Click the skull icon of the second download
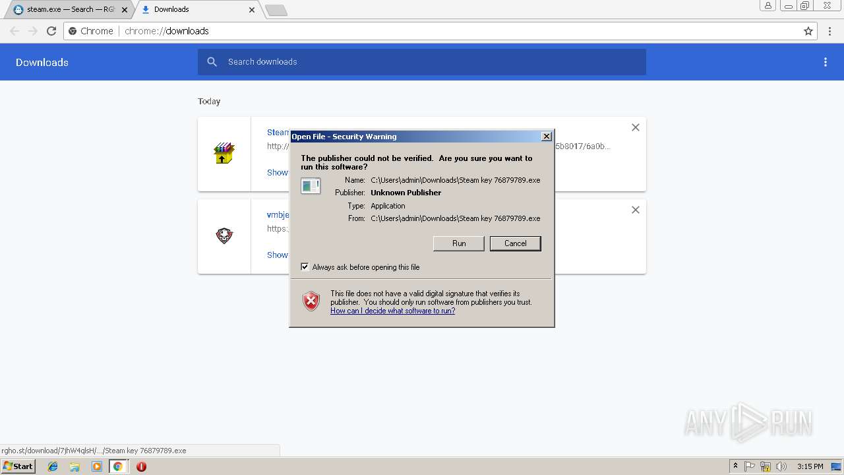Image resolution: width=844 pixels, height=475 pixels. pos(224,236)
